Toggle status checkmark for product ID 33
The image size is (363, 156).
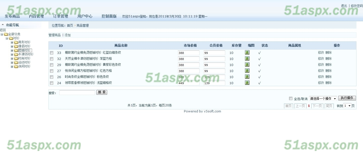pyautogui.click(x=259, y=53)
